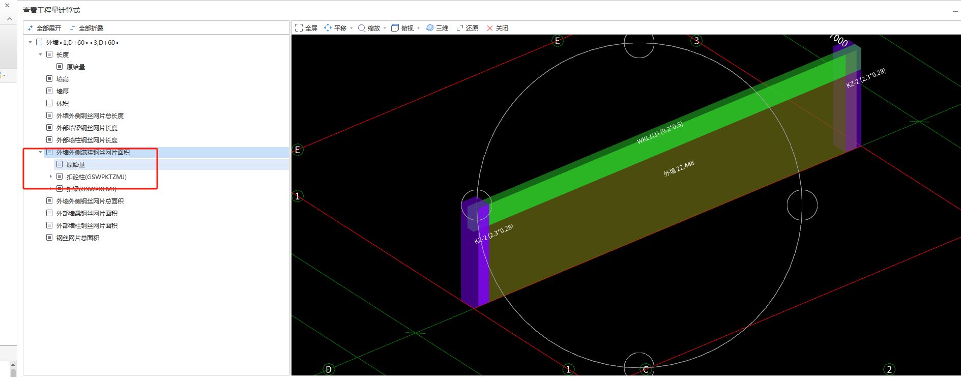The width and height of the screenshot is (961, 377).
Task: Activate the 缩放 zoom tool
Action: click(x=369, y=28)
